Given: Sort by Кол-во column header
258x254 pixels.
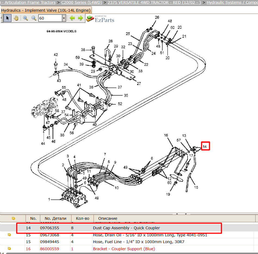Looking at the screenshot, I should (82, 218).
